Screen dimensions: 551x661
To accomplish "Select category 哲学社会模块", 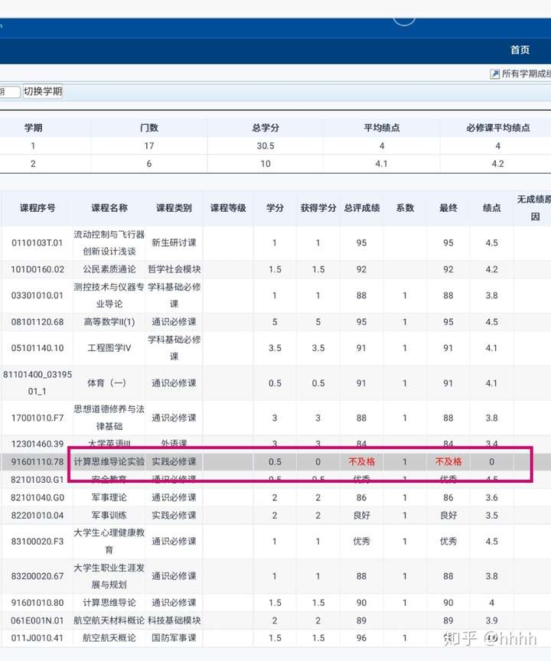I will [174, 269].
